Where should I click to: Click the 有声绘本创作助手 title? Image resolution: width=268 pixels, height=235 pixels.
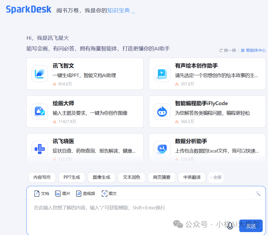click(196, 66)
